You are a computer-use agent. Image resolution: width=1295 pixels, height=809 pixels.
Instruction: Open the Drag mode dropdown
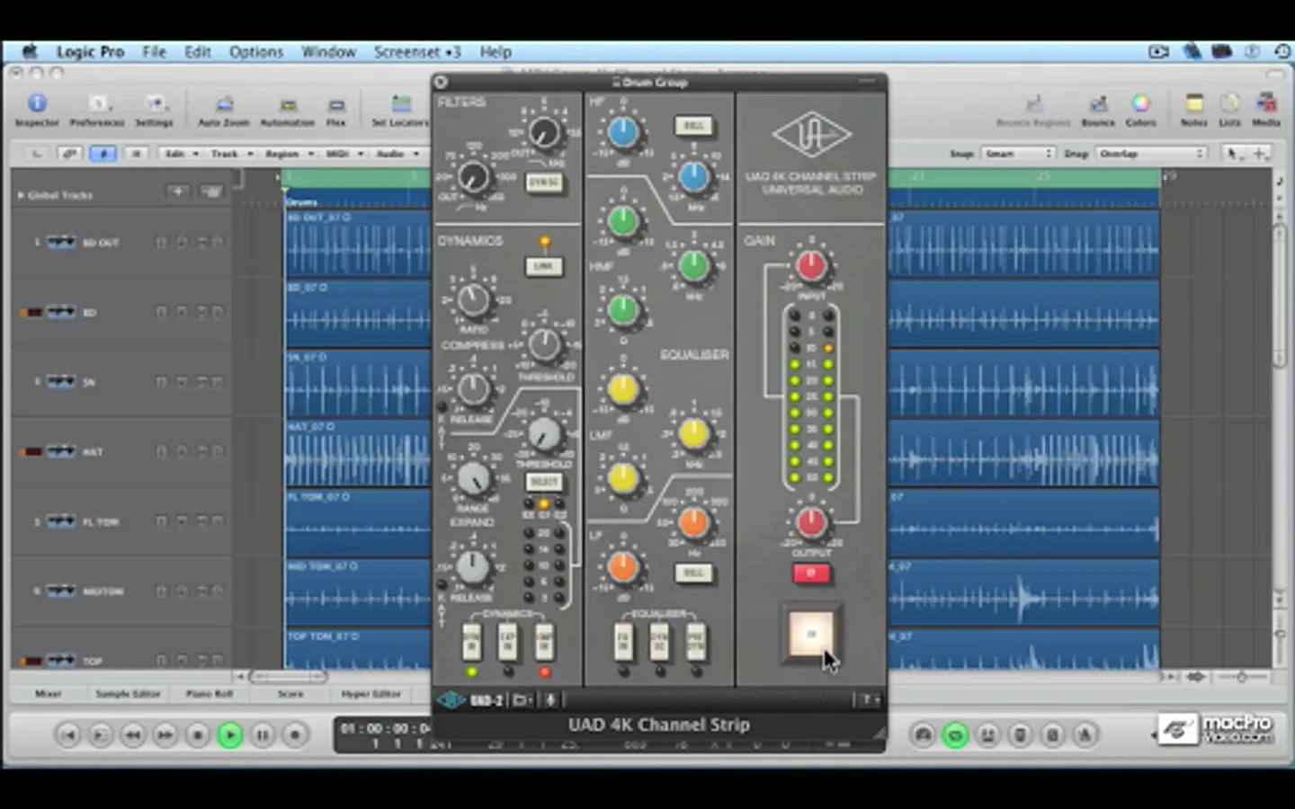pos(1150,154)
